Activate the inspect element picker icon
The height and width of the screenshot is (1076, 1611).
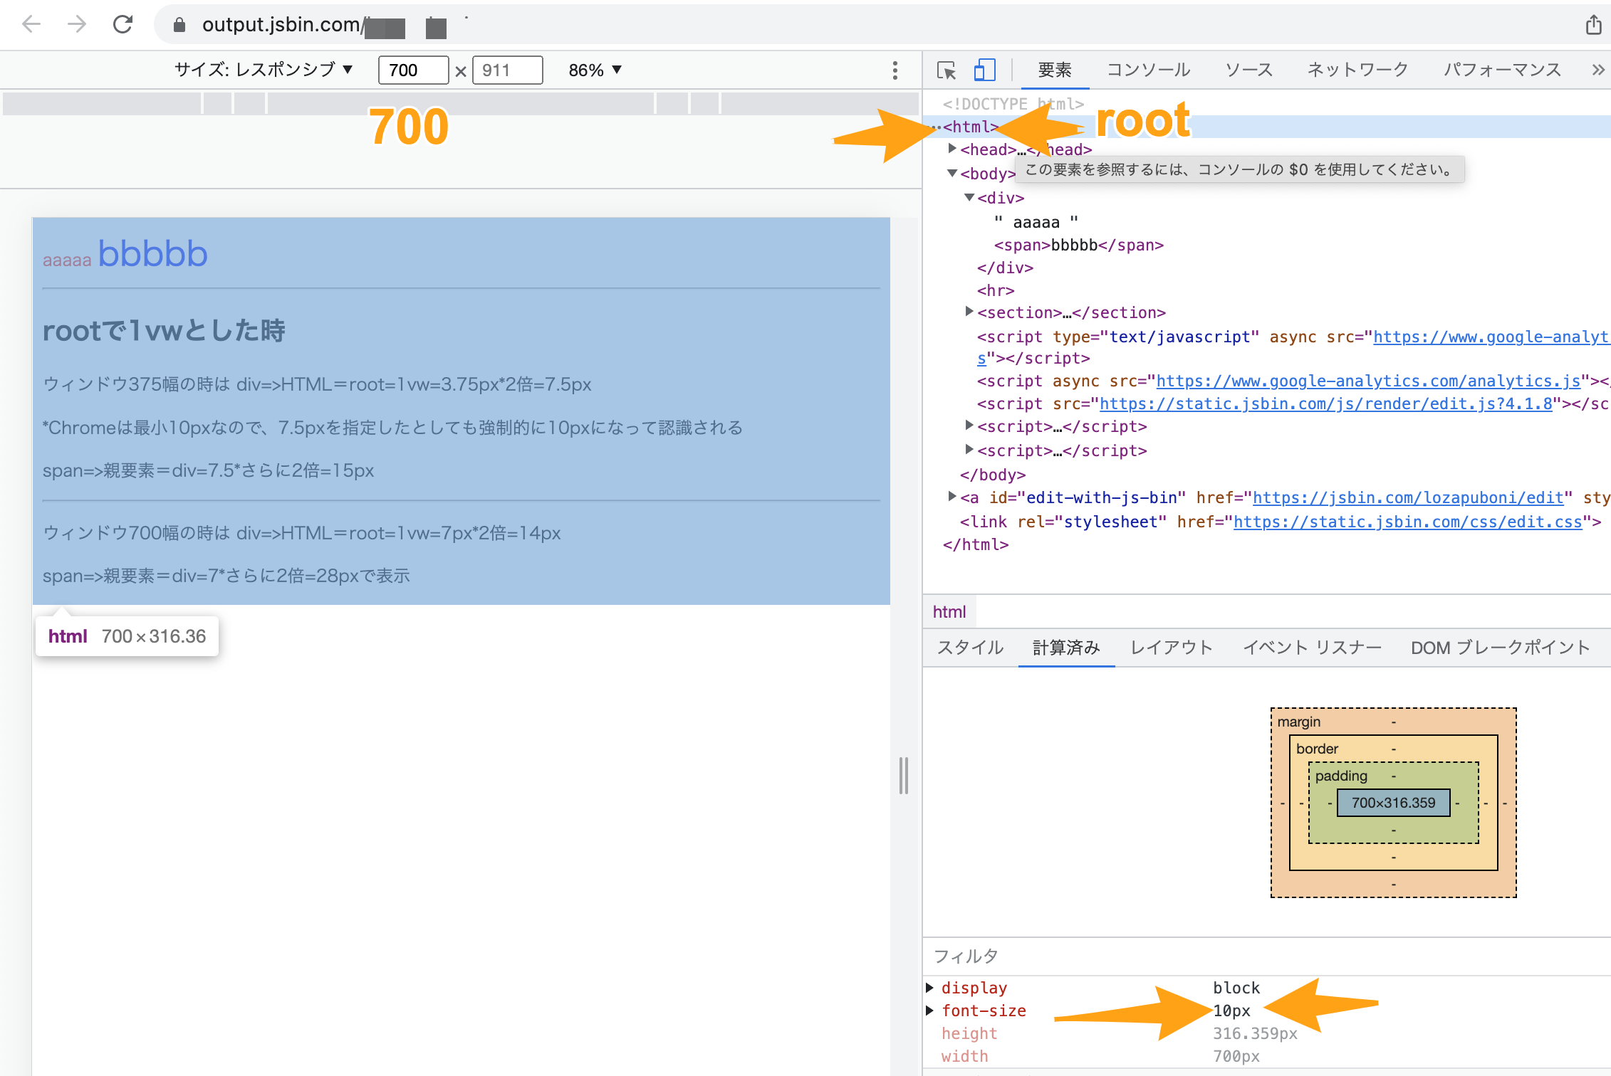[x=947, y=70]
